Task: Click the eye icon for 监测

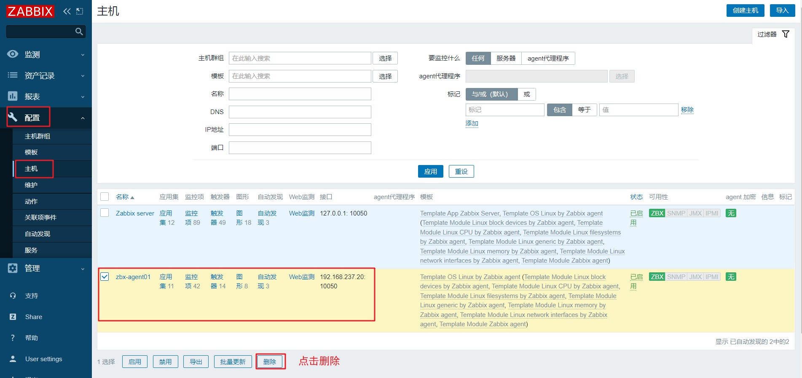Action: pos(13,54)
